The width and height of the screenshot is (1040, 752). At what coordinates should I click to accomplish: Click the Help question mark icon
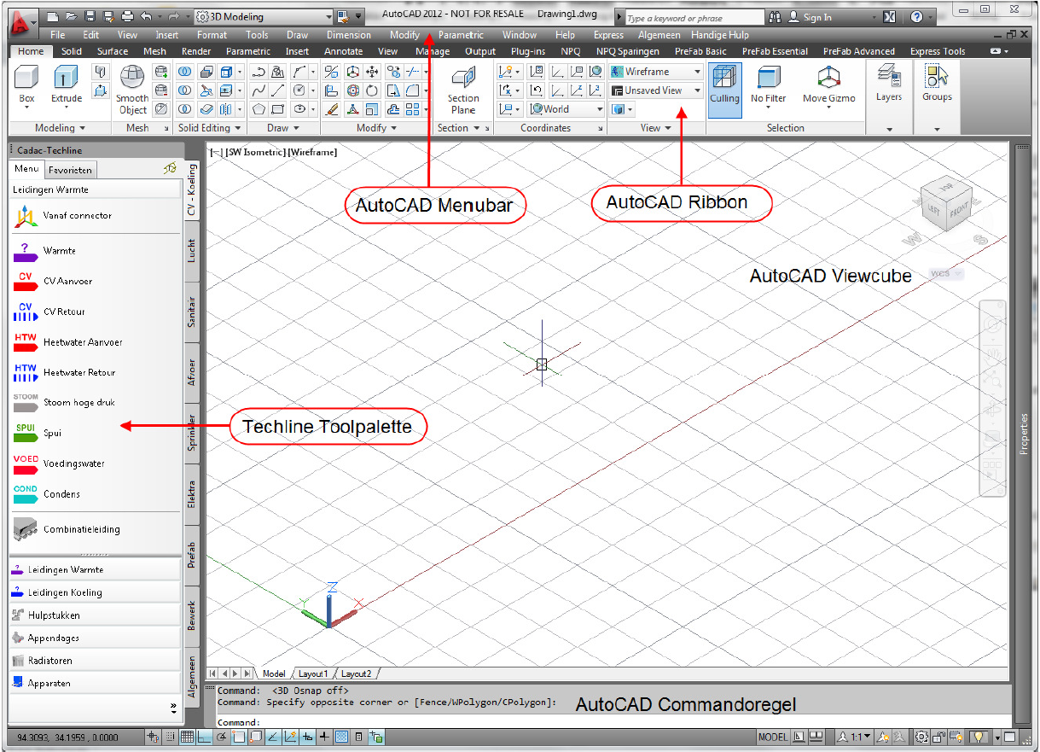click(x=916, y=17)
